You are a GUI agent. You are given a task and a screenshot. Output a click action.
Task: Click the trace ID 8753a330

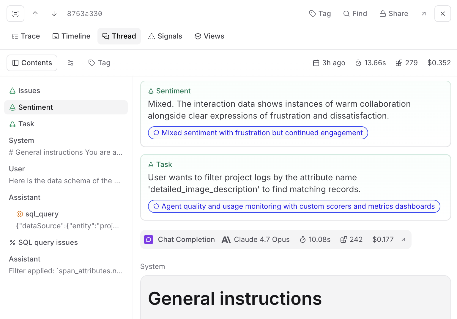point(85,14)
